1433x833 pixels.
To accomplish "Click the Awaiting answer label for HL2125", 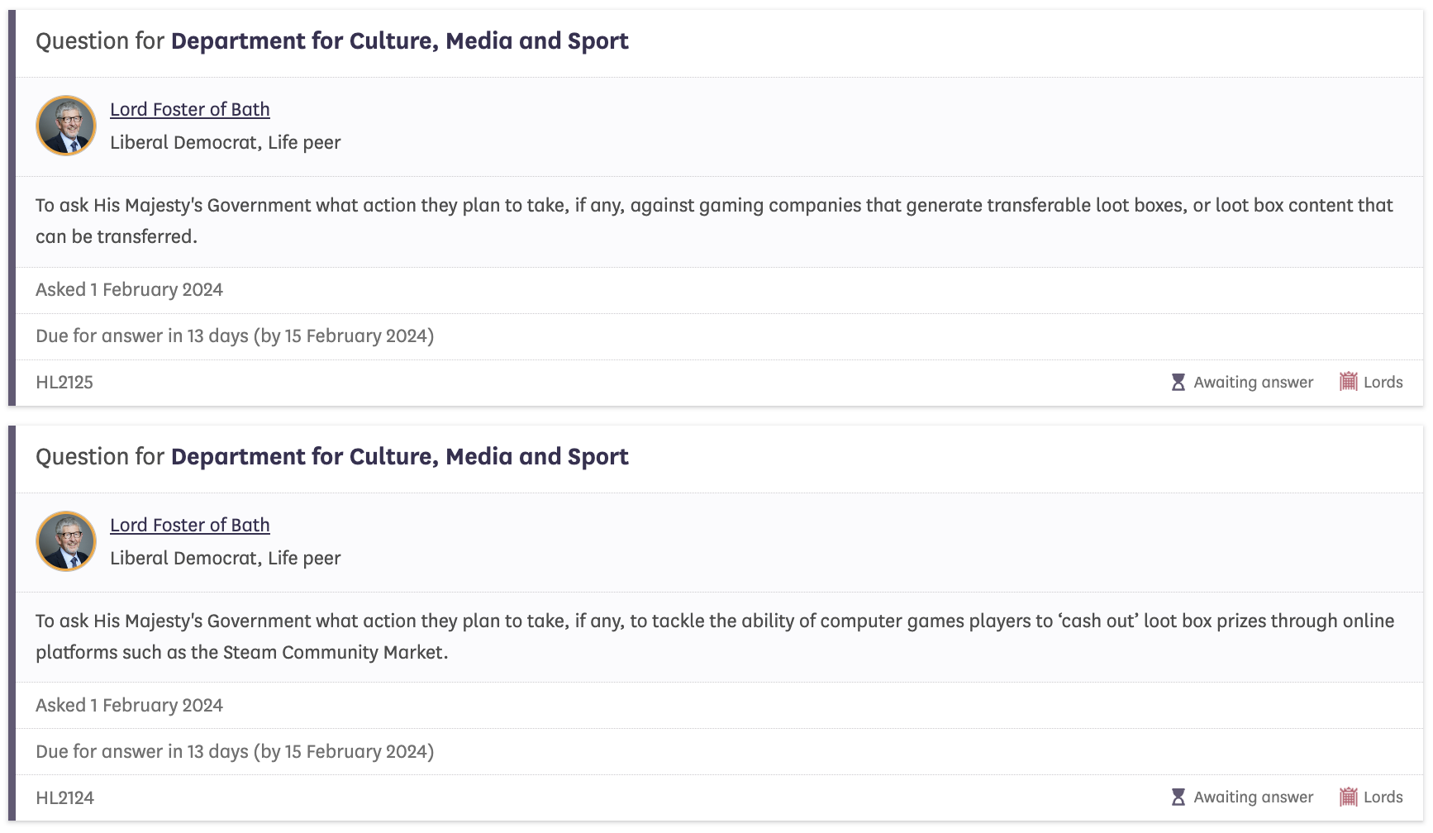I will click(x=1254, y=383).
